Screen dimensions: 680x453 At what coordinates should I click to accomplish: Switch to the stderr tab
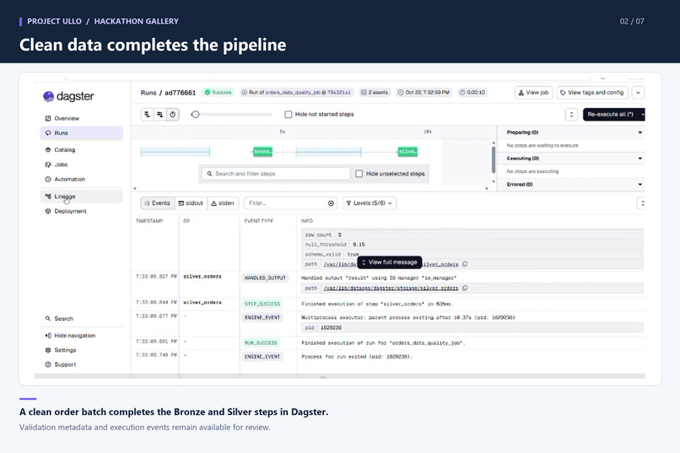pyautogui.click(x=223, y=203)
